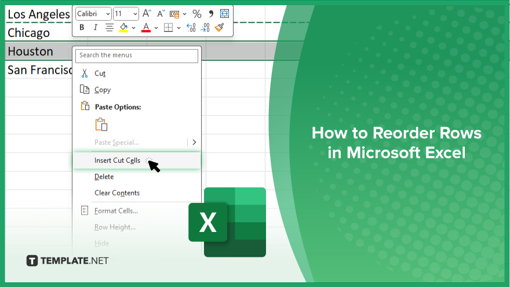
Task: Apply the red font color
Action: [x=146, y=28]
